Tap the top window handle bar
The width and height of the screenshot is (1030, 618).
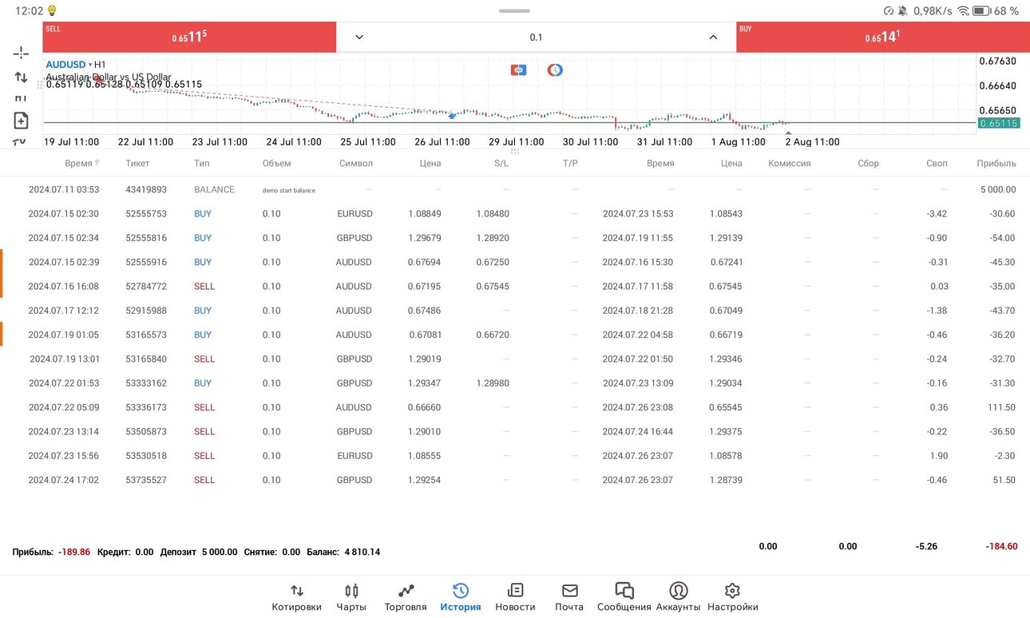pos(514,11)
